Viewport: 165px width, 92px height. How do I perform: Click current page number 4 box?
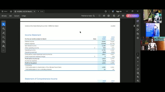tap(138, 54)
